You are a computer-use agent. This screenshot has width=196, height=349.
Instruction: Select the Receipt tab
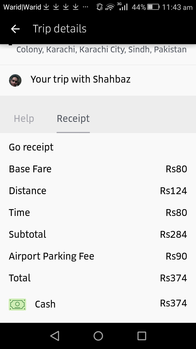click(x=73, y=119)
